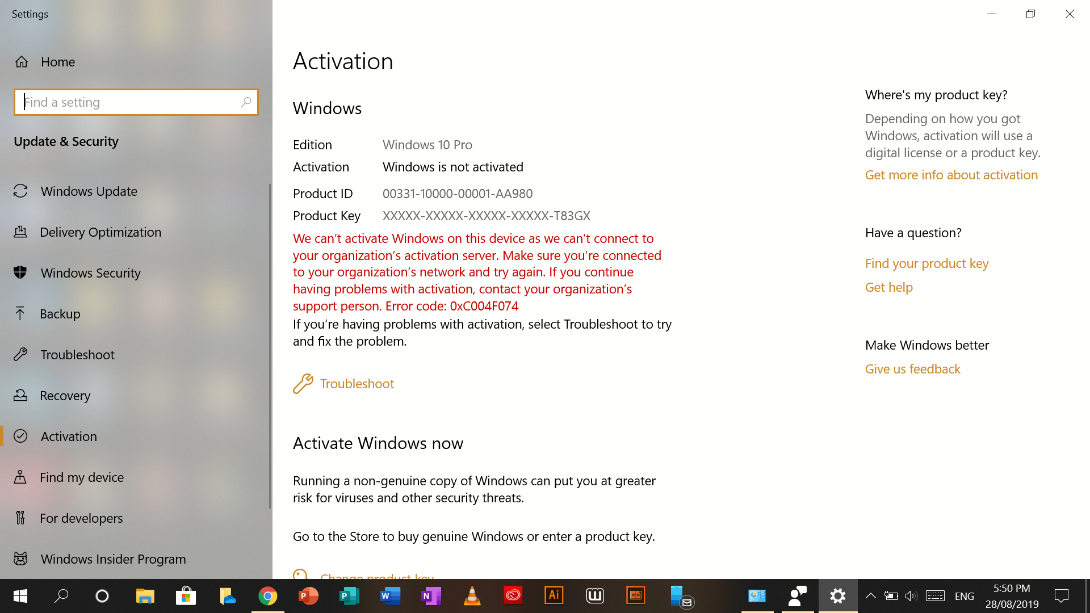This screenshot has width=1090, height=613.
Task: Switch input language ENG
Action: (x=964, y=596)
